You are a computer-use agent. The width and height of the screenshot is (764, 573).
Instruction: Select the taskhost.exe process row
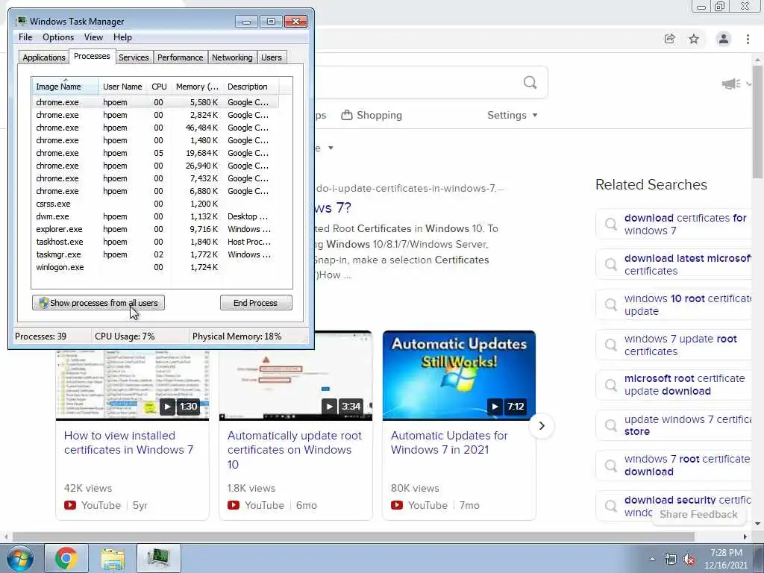coord(156,242)
